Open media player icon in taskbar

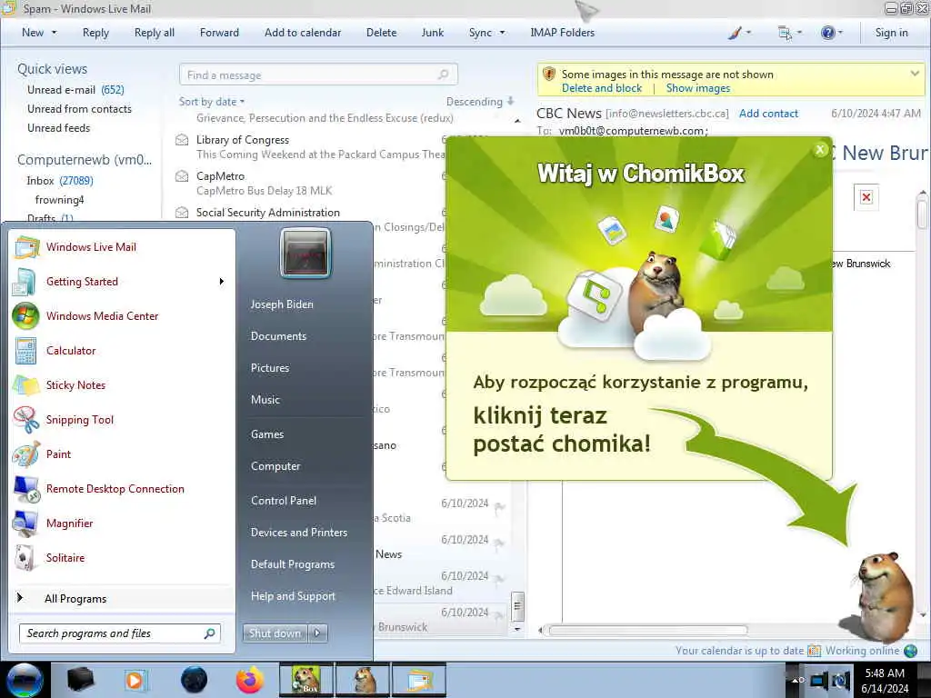click(x=136, y=680)
